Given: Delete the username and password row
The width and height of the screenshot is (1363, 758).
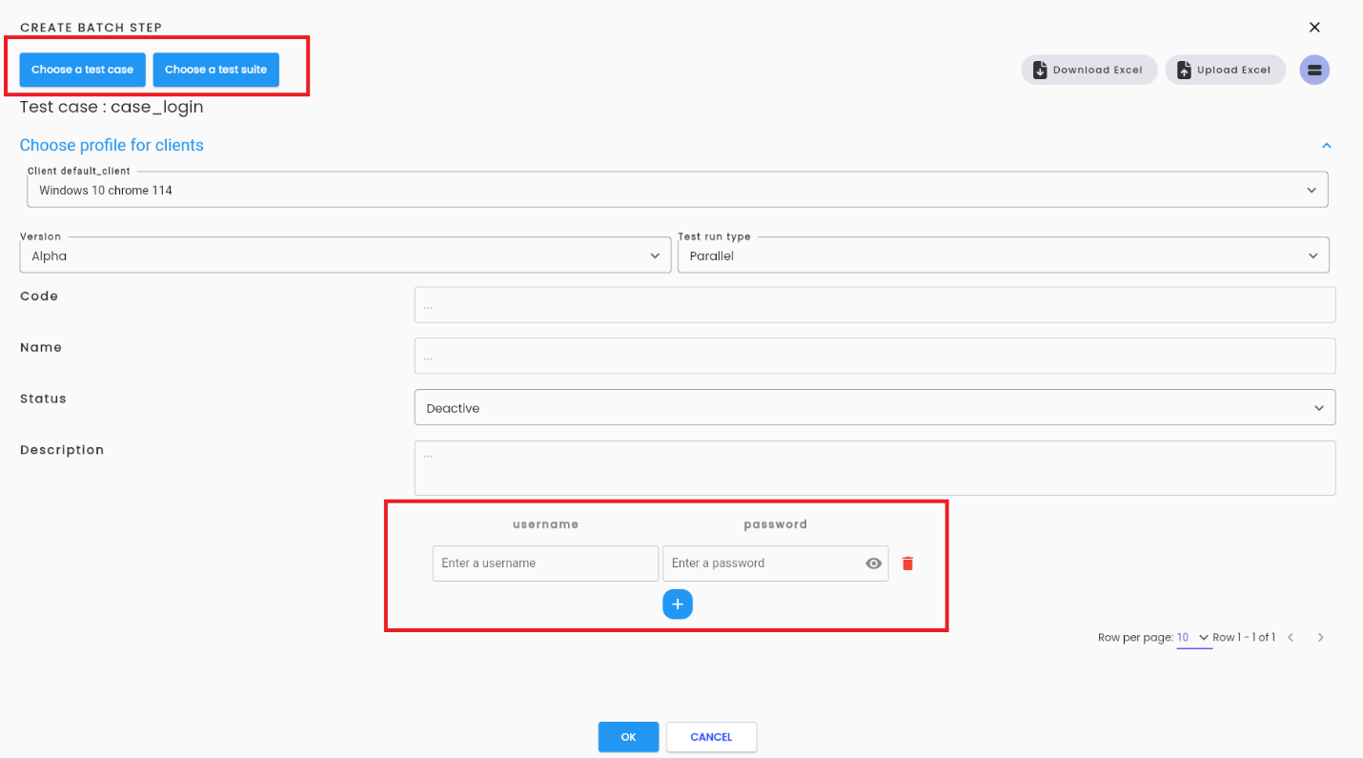Looking at the screenshot, I should click(x=907, y=563).
